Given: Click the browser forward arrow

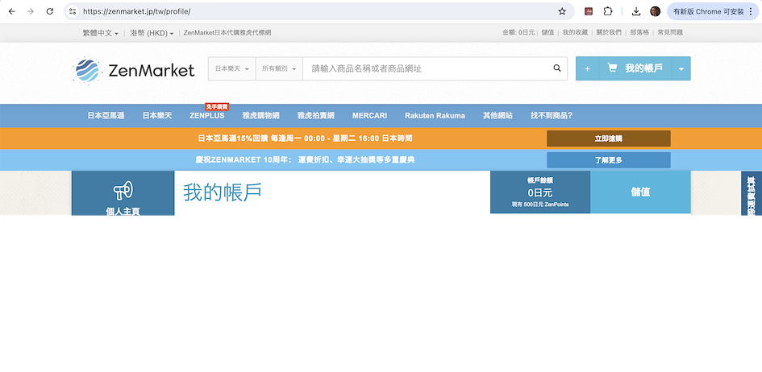Looking at the screenshot, I should coord(31,11).
